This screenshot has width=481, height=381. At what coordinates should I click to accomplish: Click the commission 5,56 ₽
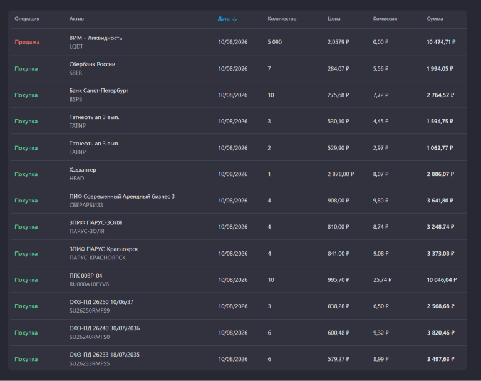click(x=381, y=69)
